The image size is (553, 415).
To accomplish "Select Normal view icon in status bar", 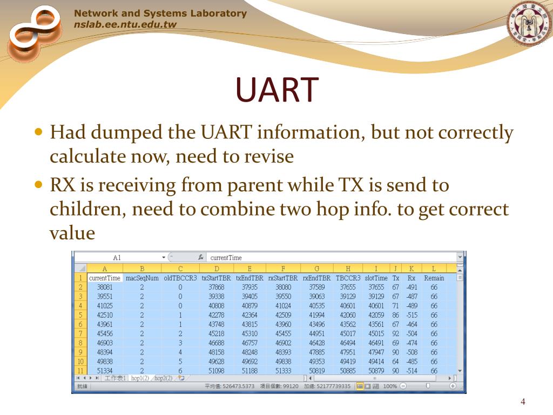I will pos(359,386).
